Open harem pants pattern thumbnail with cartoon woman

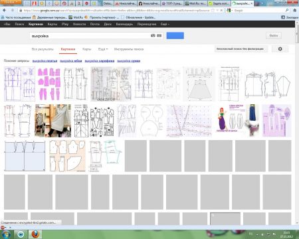pos(229,121)
